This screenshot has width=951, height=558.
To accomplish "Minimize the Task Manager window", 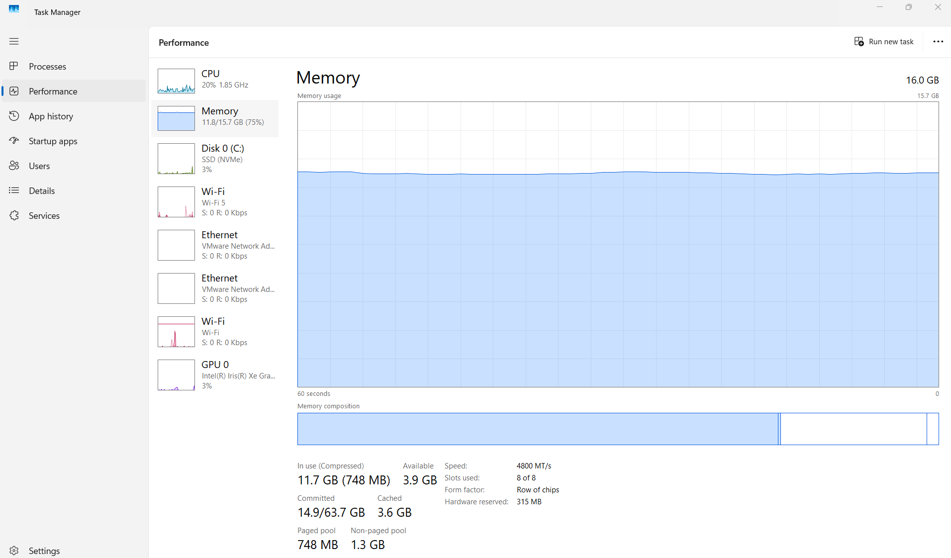I will pyautogui.click(x=880, y=7).
